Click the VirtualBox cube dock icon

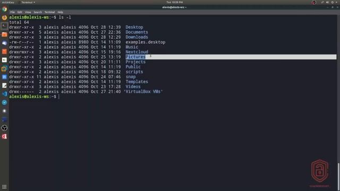coord(4,68)
